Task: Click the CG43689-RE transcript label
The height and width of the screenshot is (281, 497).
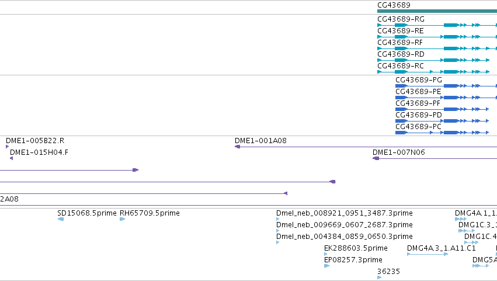Action: (x=400, y=31)
